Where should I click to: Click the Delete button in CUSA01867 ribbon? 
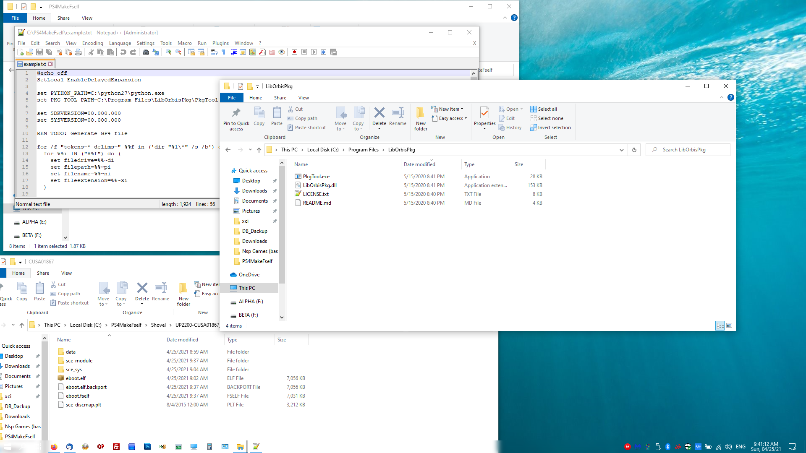click(142, 293)
